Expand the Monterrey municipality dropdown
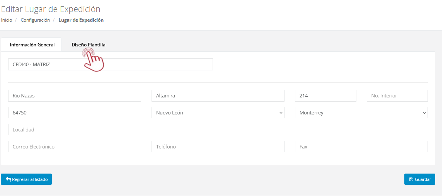 point(361,113)
